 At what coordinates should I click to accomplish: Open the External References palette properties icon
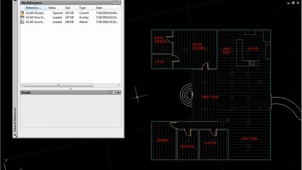pyautogui.click(x=15, y=136)
